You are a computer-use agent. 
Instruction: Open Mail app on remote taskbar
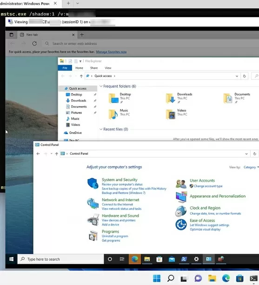(172, 259)
